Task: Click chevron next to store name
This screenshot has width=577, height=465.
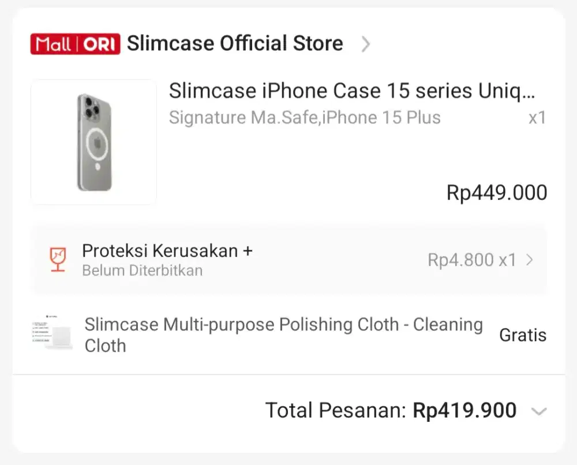Action: (x=365, y=44)
